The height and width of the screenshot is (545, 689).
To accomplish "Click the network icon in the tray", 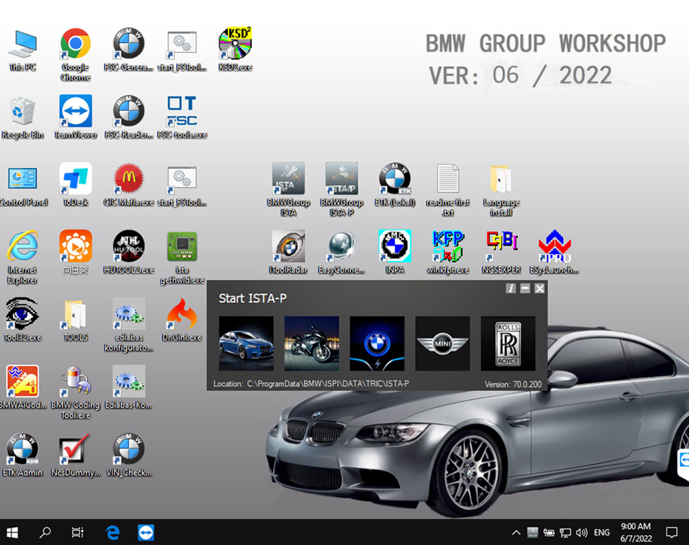I will click(x=565, y=533).
